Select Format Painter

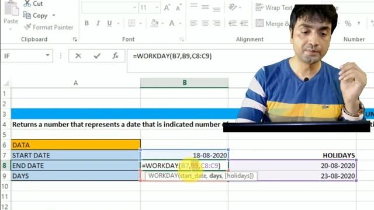click(49, 27)
